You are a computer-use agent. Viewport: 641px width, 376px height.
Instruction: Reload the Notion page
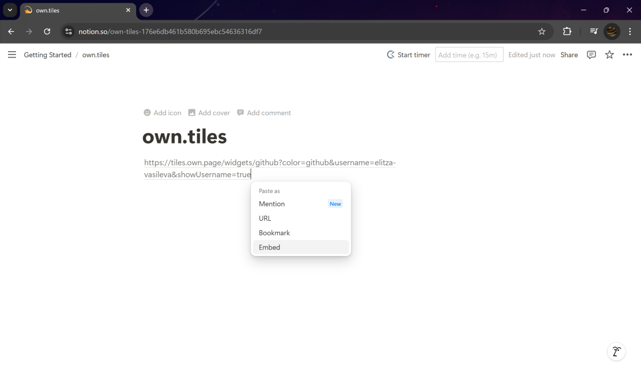tap(47, 31)
